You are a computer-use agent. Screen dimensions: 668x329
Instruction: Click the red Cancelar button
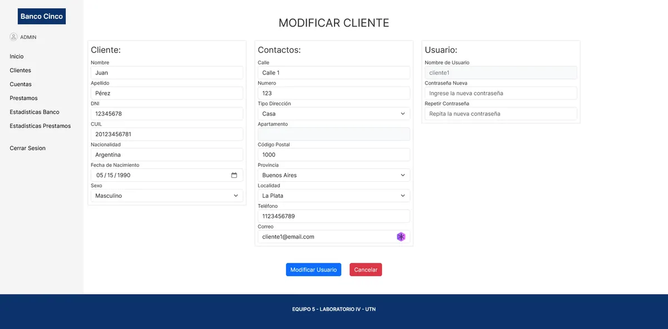pyautogui.click(x=366, y=270)
